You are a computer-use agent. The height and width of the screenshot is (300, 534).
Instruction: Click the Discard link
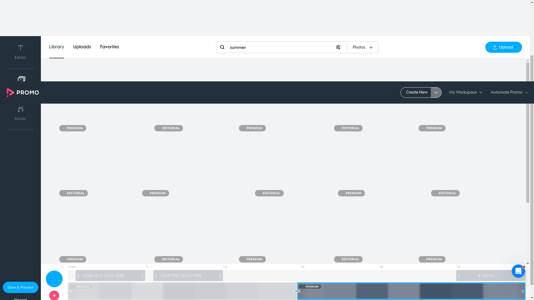click(x=21, y=299)
